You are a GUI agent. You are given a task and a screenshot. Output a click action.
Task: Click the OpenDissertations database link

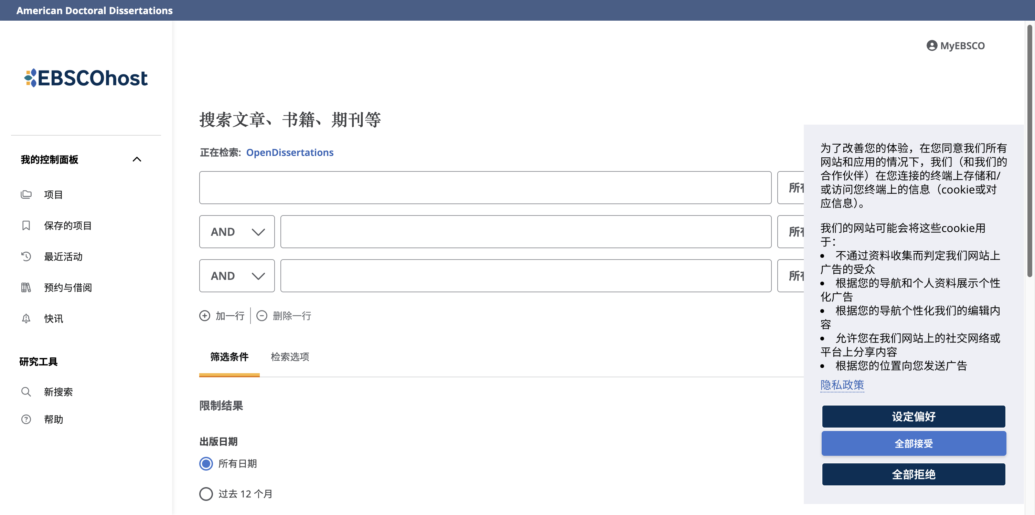coord(290,153)
